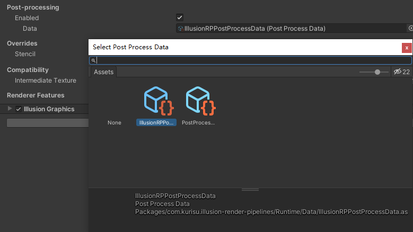Select the second PostProcess asset icon

tap(201, 101)
